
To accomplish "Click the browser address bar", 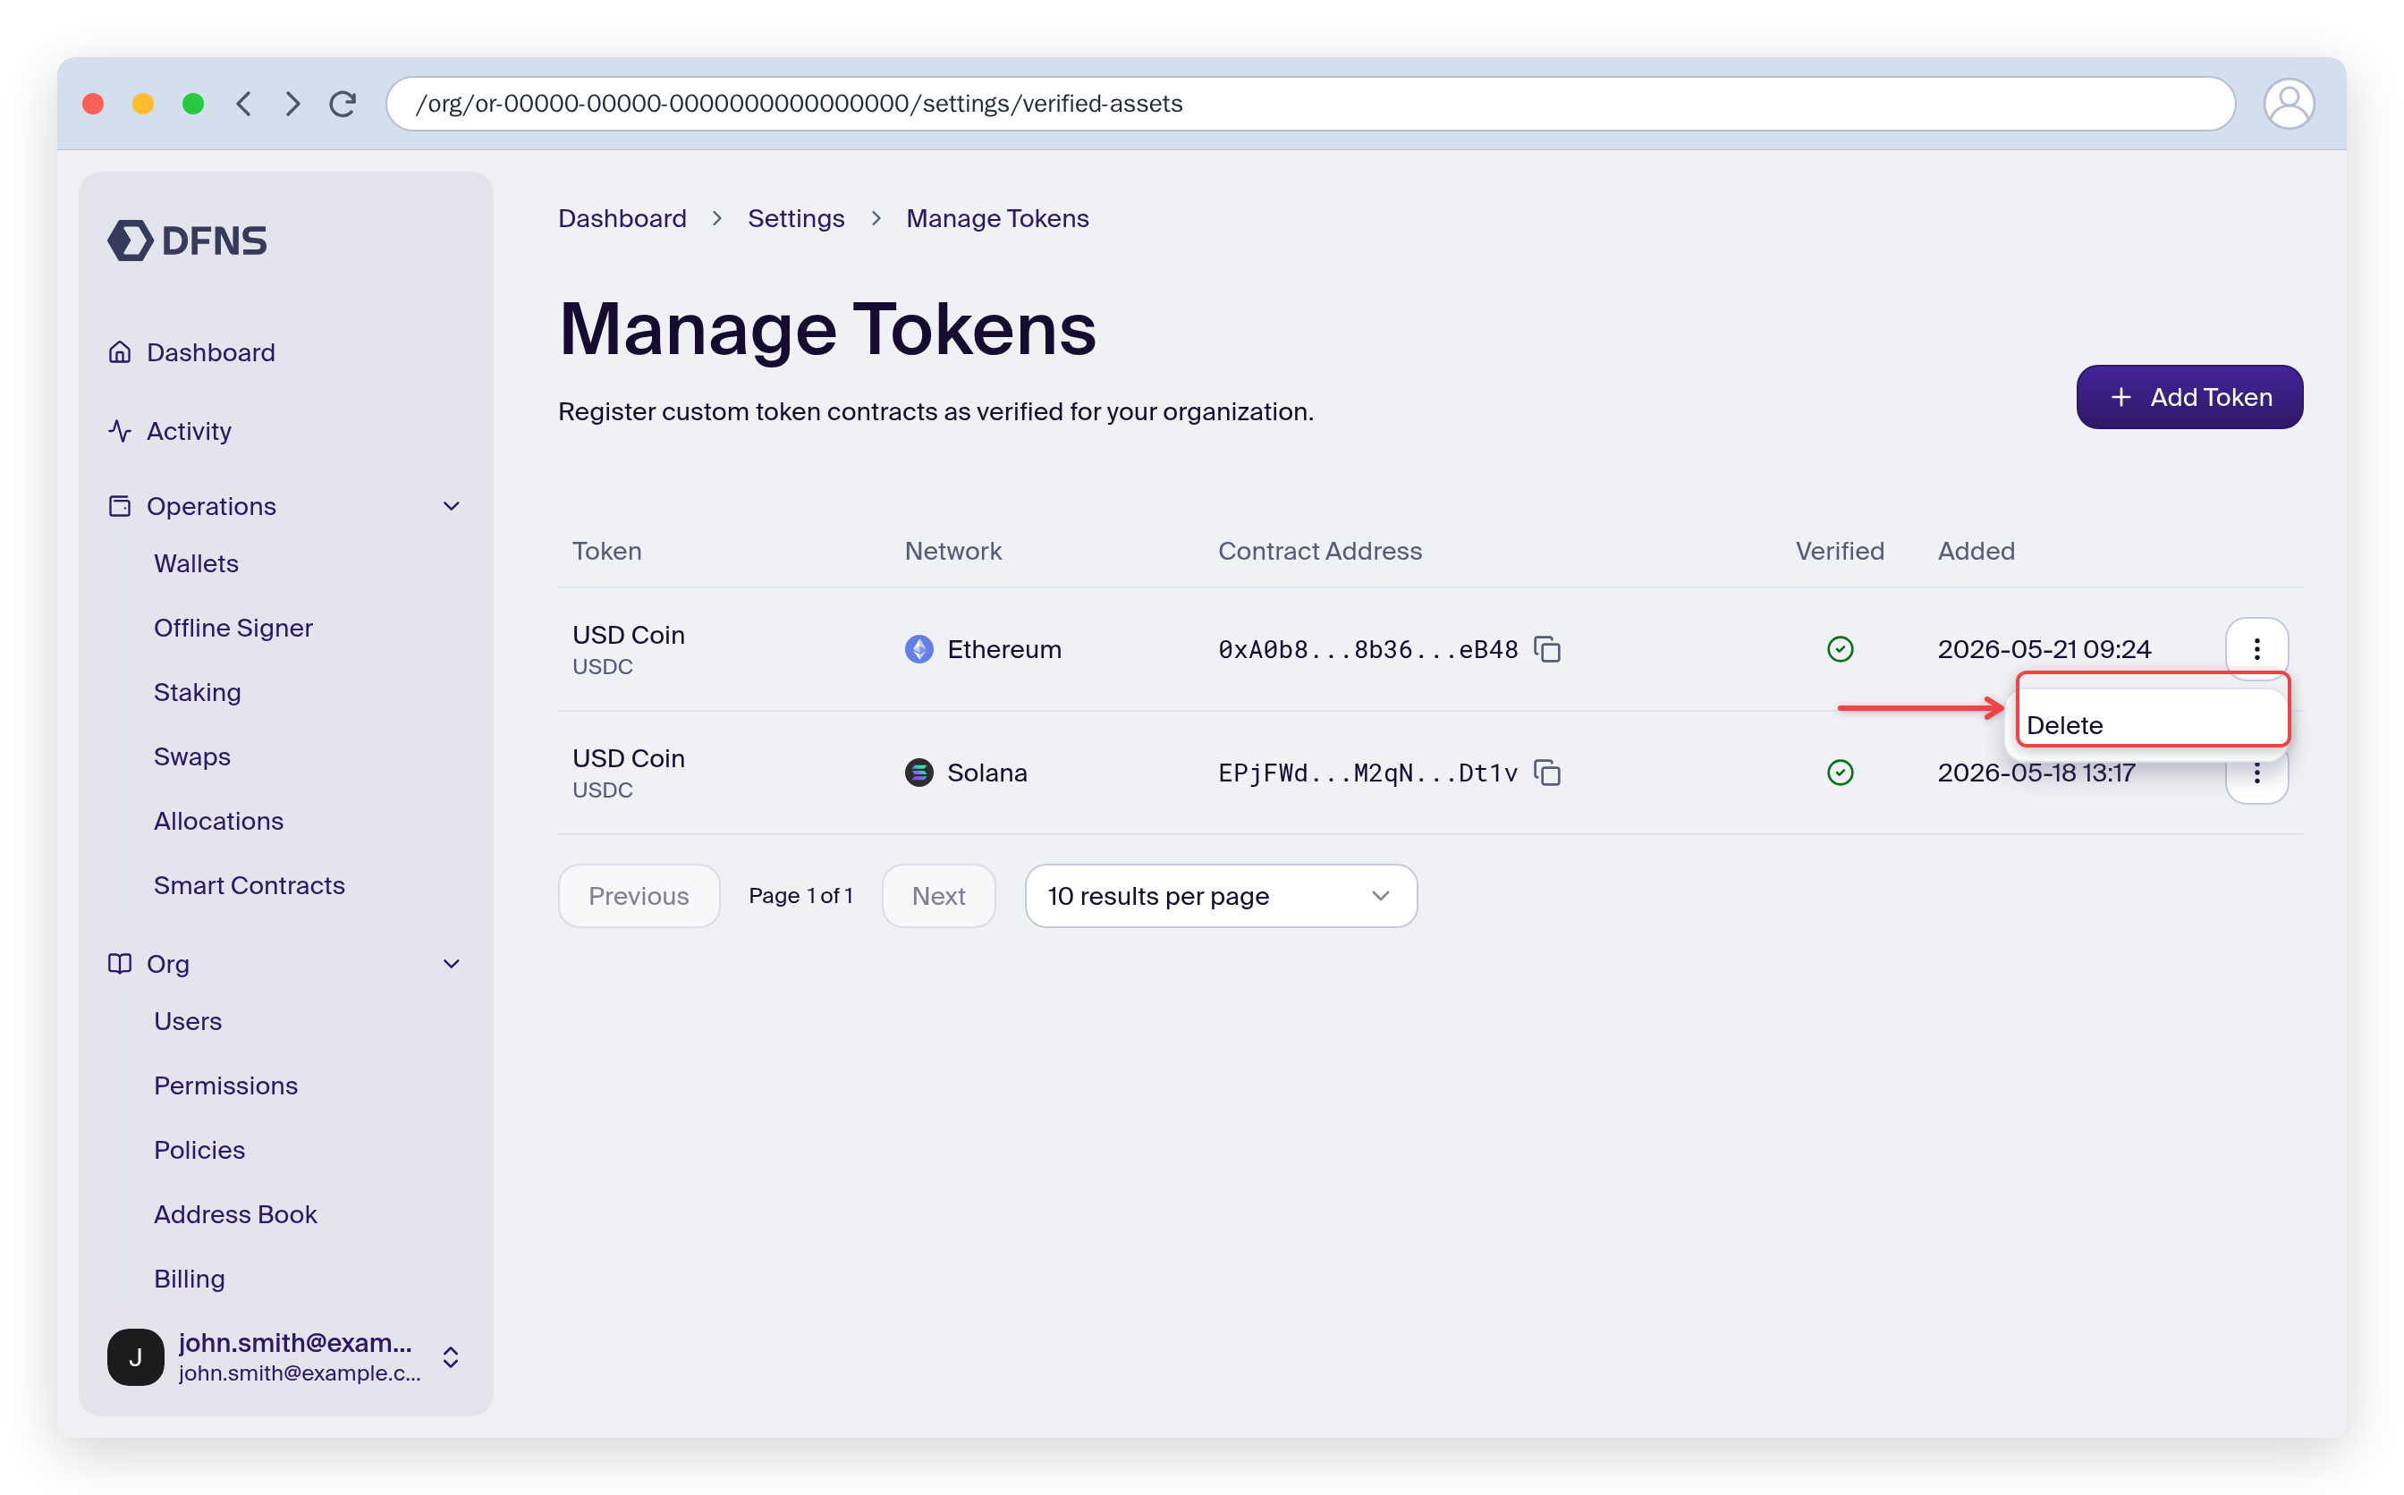I will 1310,104.
